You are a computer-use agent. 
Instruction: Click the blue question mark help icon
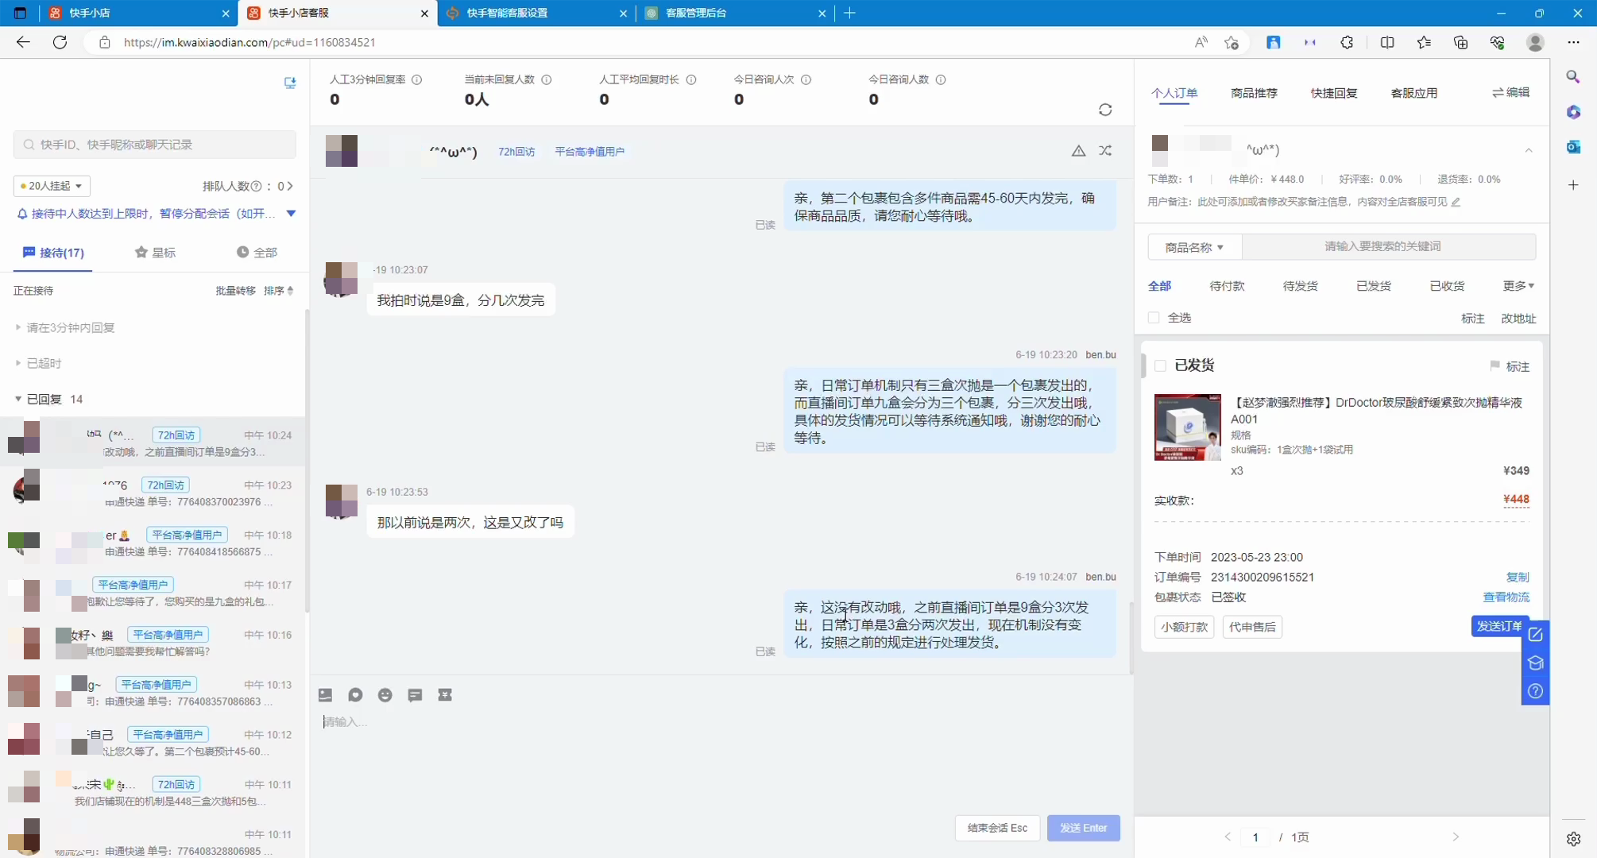[x=1536, y=691]
